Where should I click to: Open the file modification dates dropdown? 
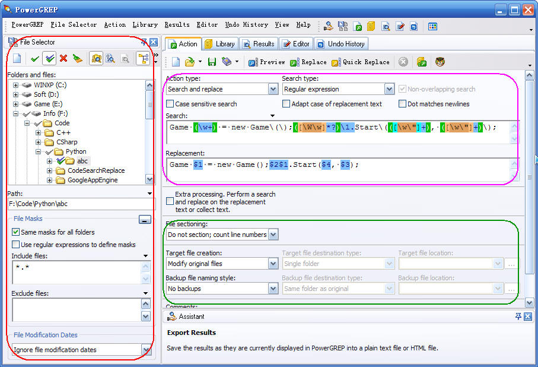pyautogui.click(x=146, y=350)
